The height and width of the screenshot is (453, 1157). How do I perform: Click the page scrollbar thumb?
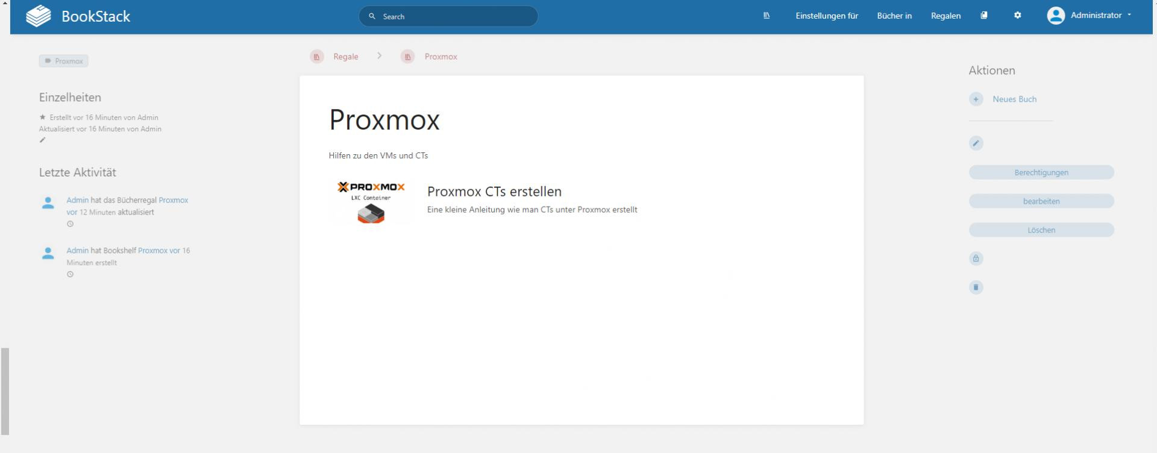[x=5, y=391]
